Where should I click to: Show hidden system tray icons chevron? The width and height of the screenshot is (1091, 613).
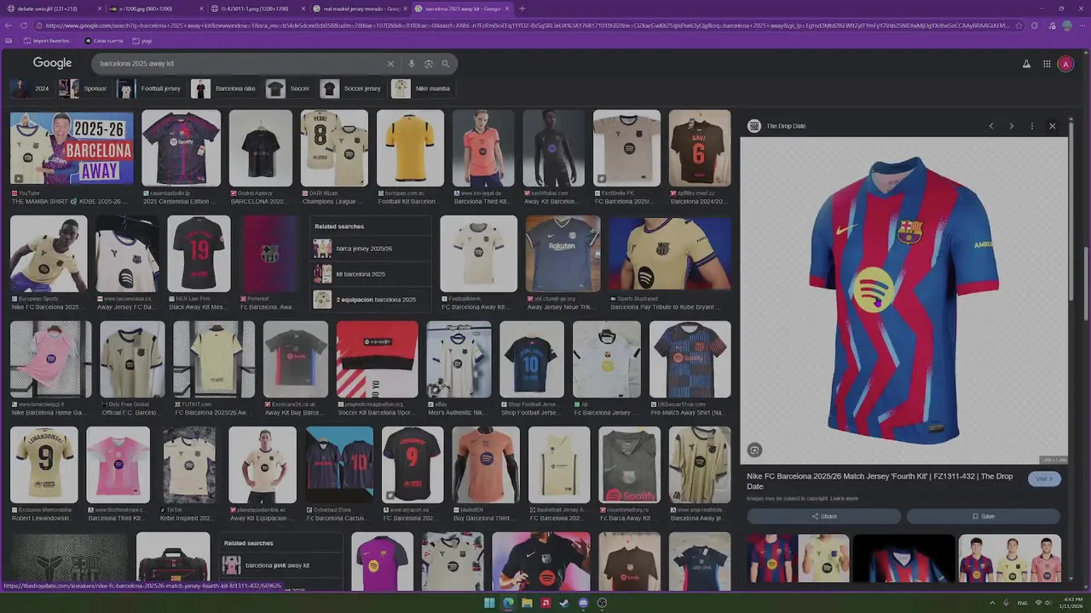992,603
